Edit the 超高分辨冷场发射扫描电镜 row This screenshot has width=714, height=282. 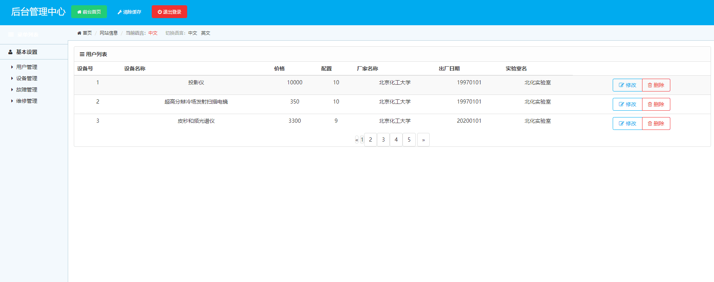click(x=627, y=104)
